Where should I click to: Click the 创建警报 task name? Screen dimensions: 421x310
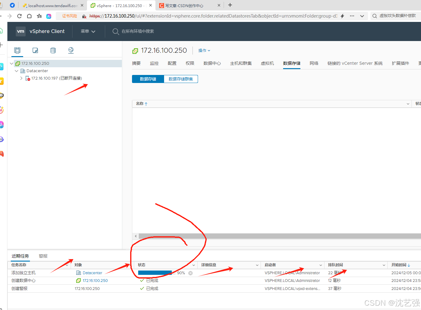19,289
